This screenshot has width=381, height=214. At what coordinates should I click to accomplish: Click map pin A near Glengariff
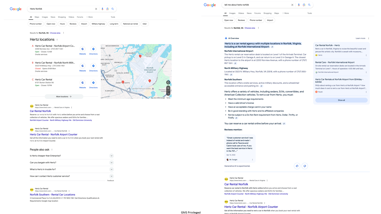pyautogui.click(x=140, y=56)
